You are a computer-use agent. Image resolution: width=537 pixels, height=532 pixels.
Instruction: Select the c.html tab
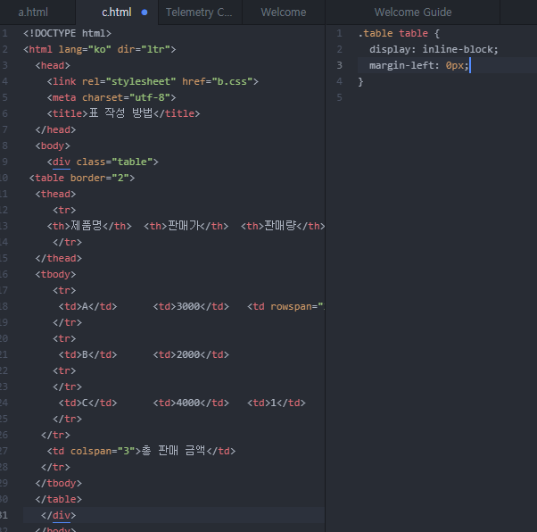pyautogui.click(x=117, y=12)
